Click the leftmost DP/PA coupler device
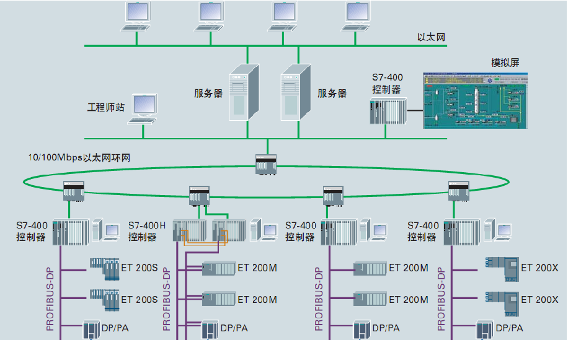The image size is (568, 340). [91, 329]
